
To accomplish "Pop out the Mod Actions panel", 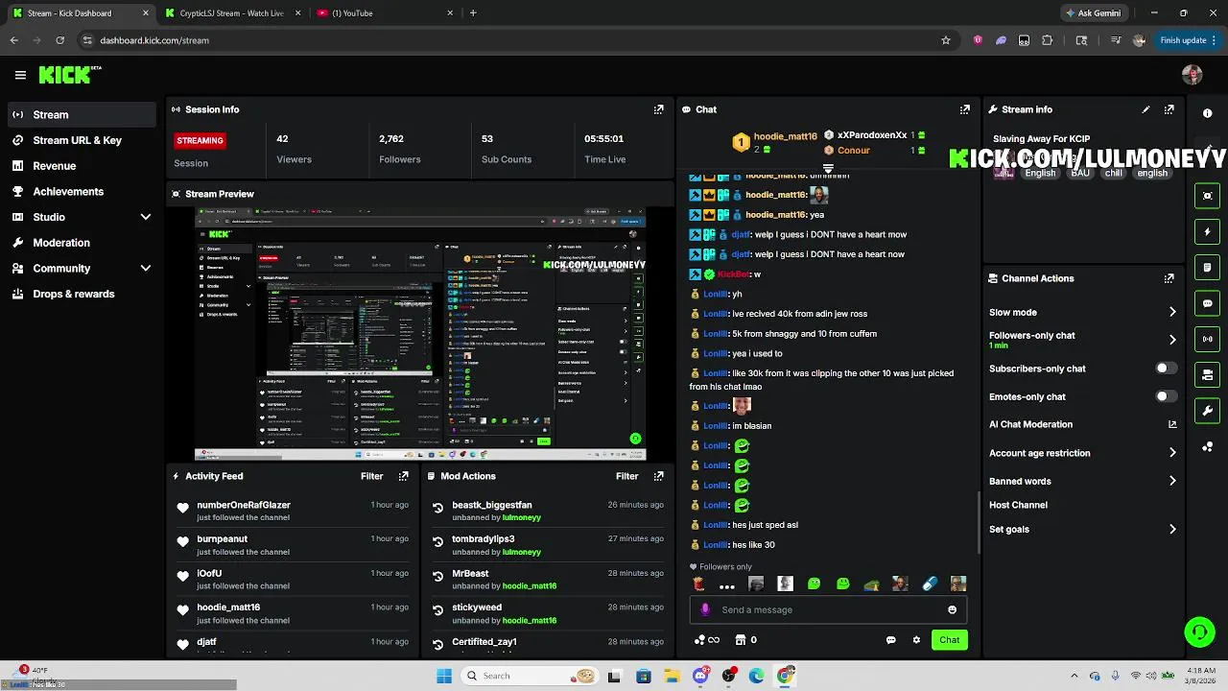I will point(658,476).
